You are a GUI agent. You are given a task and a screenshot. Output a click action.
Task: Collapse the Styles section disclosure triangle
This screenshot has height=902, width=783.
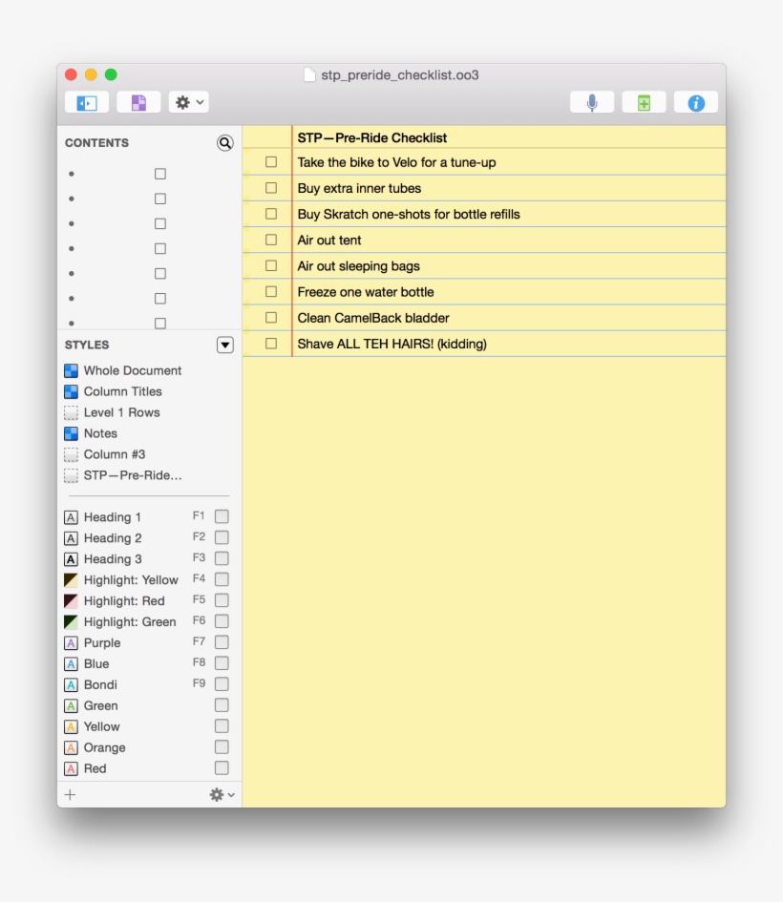225,345
